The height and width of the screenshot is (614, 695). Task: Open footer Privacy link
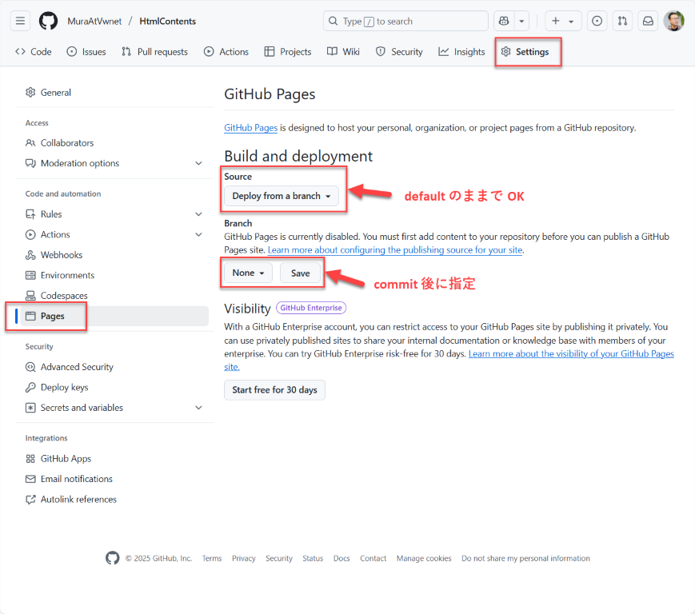pos(244,559)
